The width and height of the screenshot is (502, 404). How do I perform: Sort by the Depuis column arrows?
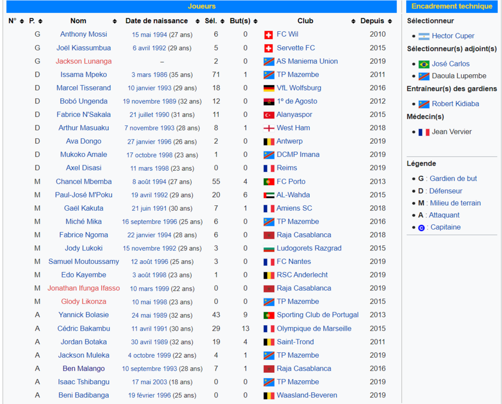coord(389,22)
